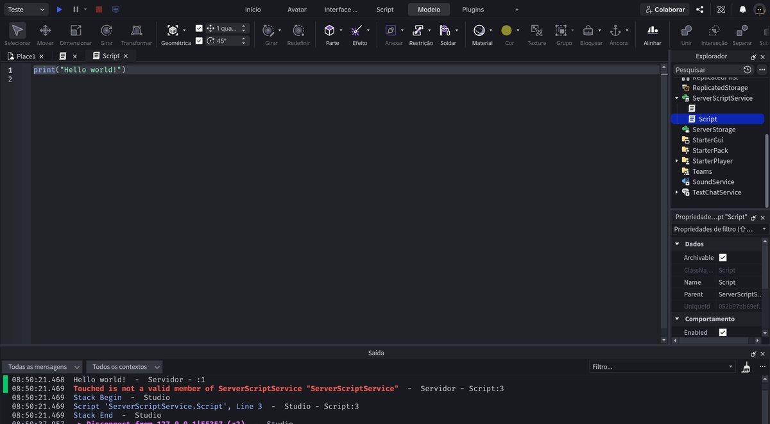Image resolution: width=770 pixels, height=424 pixels.
Task: Expand the StarterPlayer tree node
Action: (676, 161)
